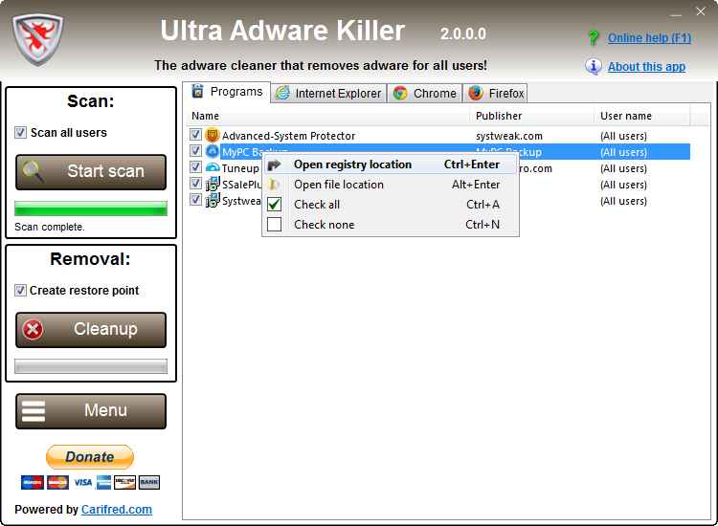Click the Chrome tab icon
Viewport: 718px width, 526px height.
tap(400, 94)
